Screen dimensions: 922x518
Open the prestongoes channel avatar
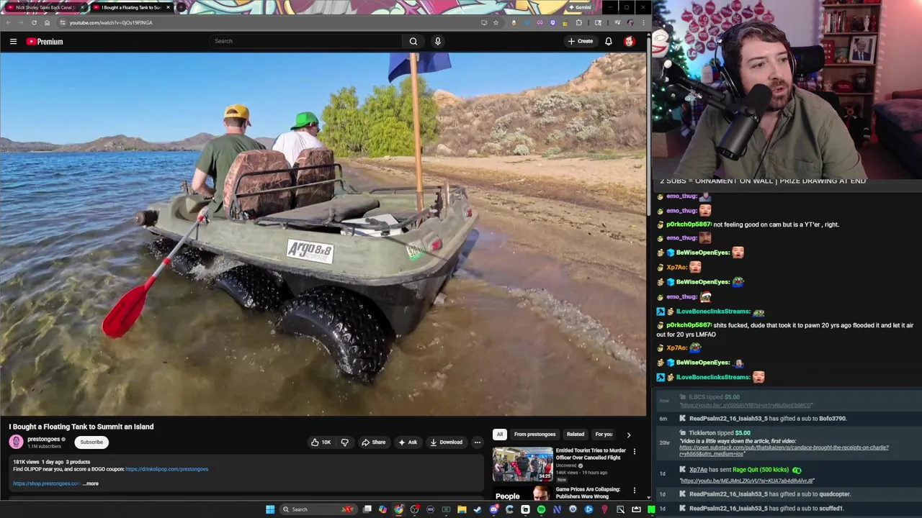click(x=16, y=442)
